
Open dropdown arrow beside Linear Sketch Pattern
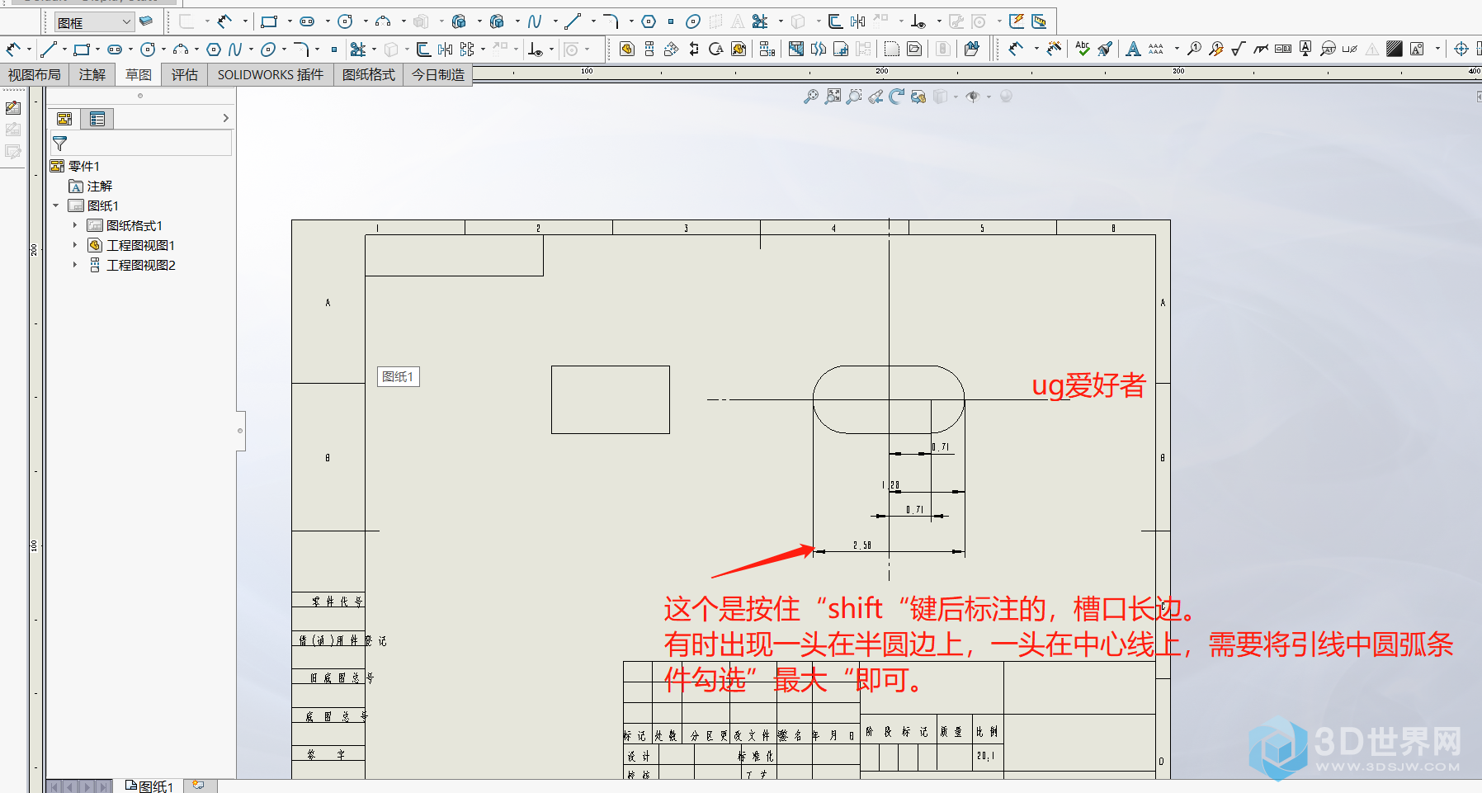pos(483,50)
